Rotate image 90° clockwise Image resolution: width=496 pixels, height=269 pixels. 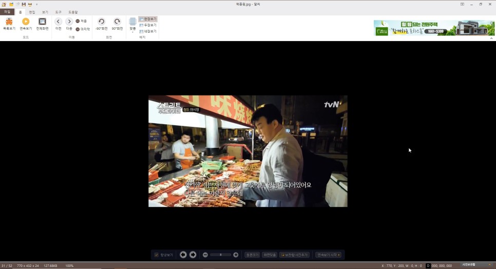pyautogui.click(x=117, y=24)
